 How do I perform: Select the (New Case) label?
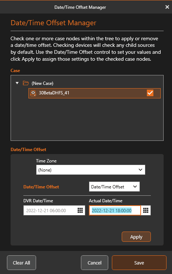pyautogui.click(x=43, y=83)
